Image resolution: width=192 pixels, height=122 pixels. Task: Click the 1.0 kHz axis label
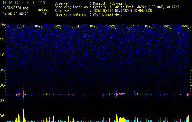coord(2,55)
